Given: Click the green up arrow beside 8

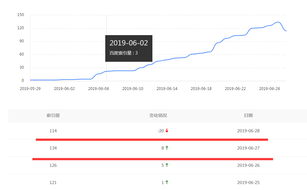Looking at the screenshot, I should point(167,148).
